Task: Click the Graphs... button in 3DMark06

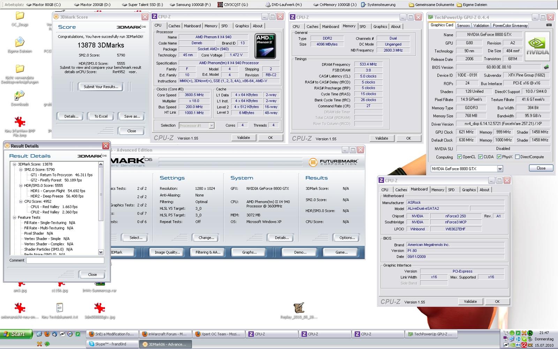Action: tap(249, 252)
